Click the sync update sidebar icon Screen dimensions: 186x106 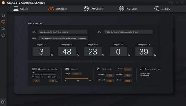point(3,35)
